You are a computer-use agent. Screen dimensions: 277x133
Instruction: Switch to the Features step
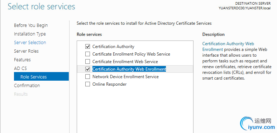pos(22,60)
